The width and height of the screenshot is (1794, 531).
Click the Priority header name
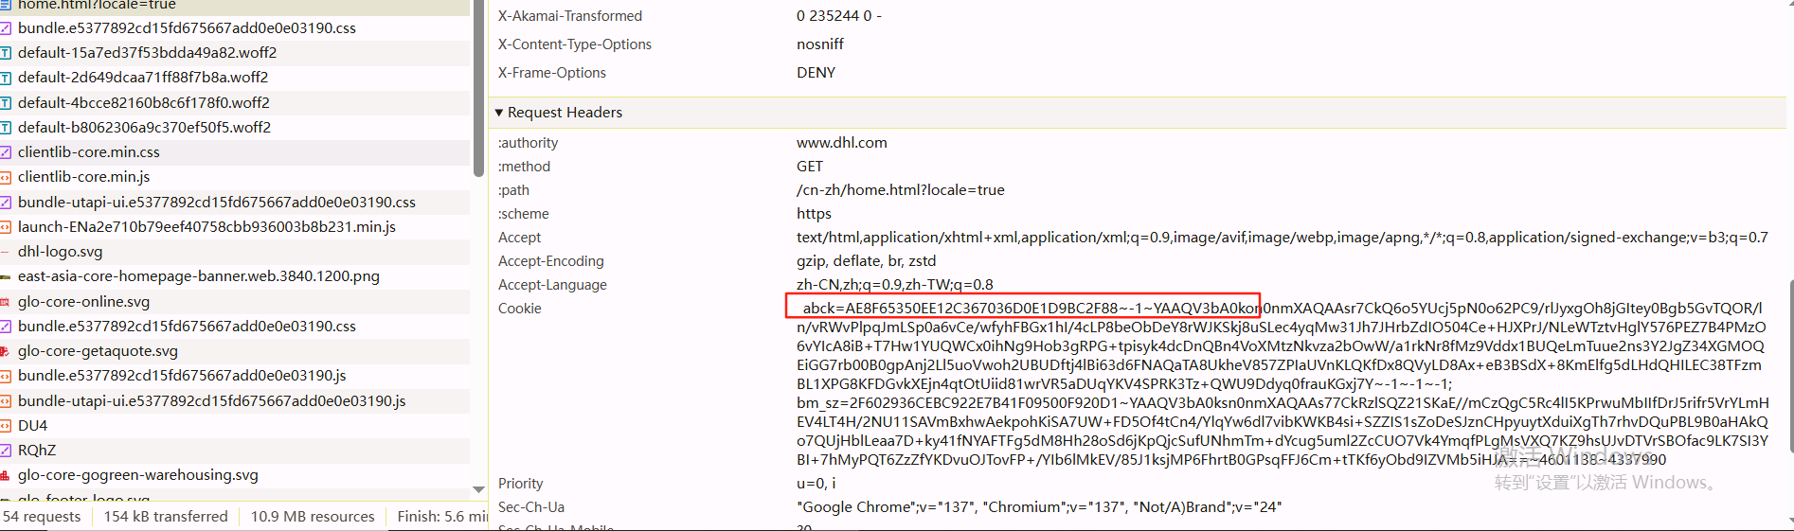(x=521, y=484)
